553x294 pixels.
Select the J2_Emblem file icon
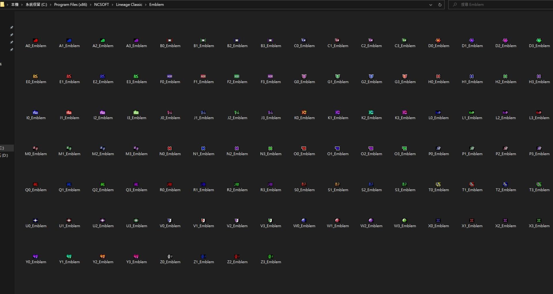pyautogui.click(x=237, y=112)
